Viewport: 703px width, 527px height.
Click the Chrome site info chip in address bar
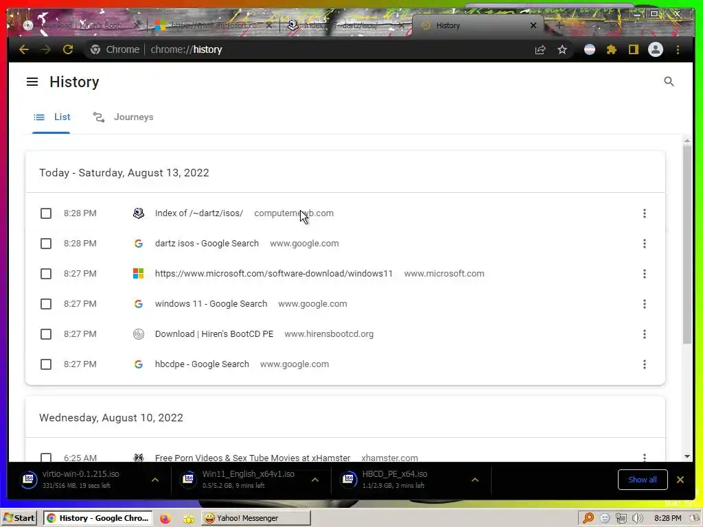click(115, 49)
